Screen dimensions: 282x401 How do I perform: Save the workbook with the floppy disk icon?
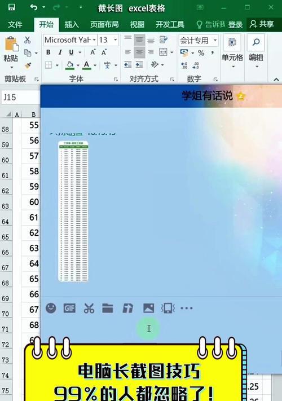coord(11,7)
